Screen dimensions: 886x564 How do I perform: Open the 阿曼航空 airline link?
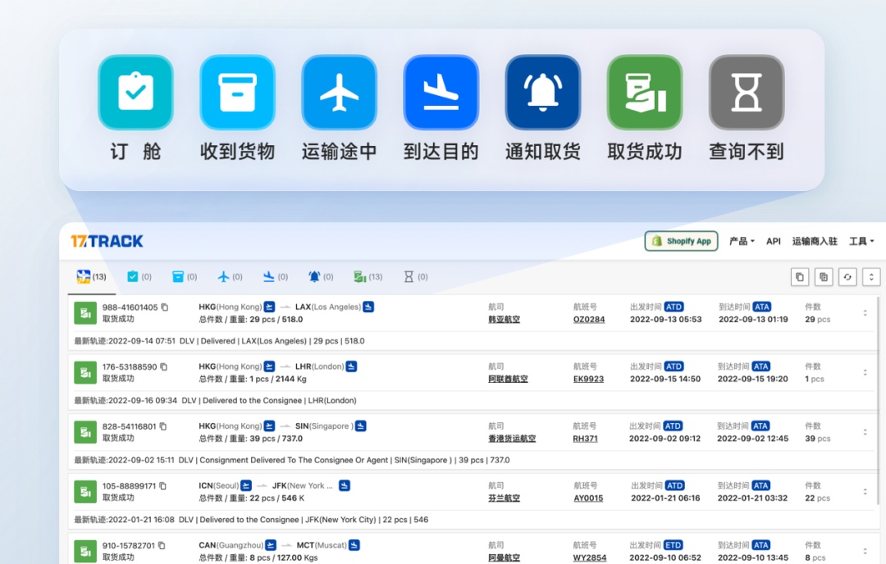pos(504,557)
